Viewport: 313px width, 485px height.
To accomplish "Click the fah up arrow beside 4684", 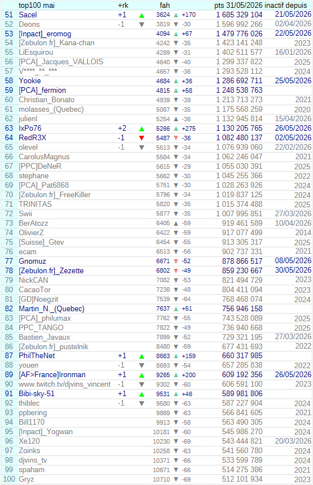I will coord(176,81).
